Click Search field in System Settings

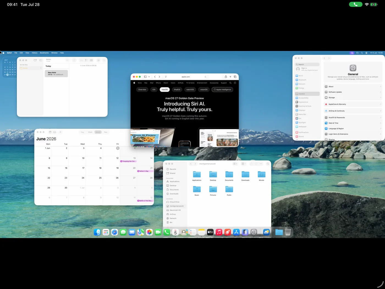coord(307,64)
